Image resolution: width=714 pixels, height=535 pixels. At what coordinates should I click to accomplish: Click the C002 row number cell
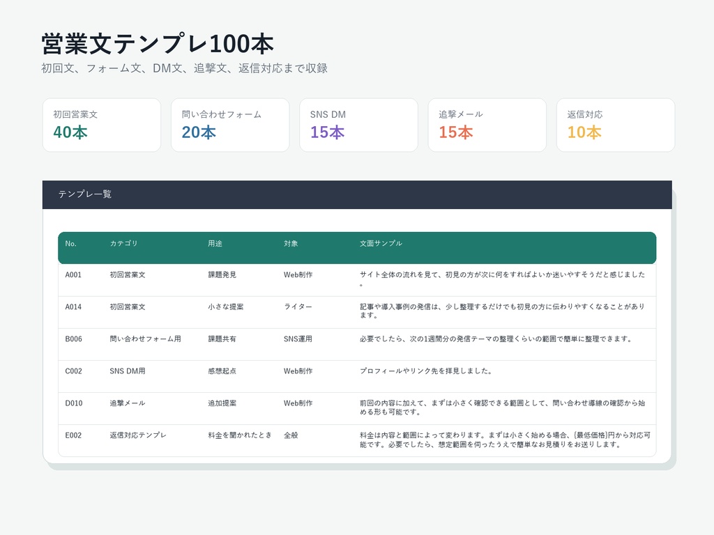(73, 371)
